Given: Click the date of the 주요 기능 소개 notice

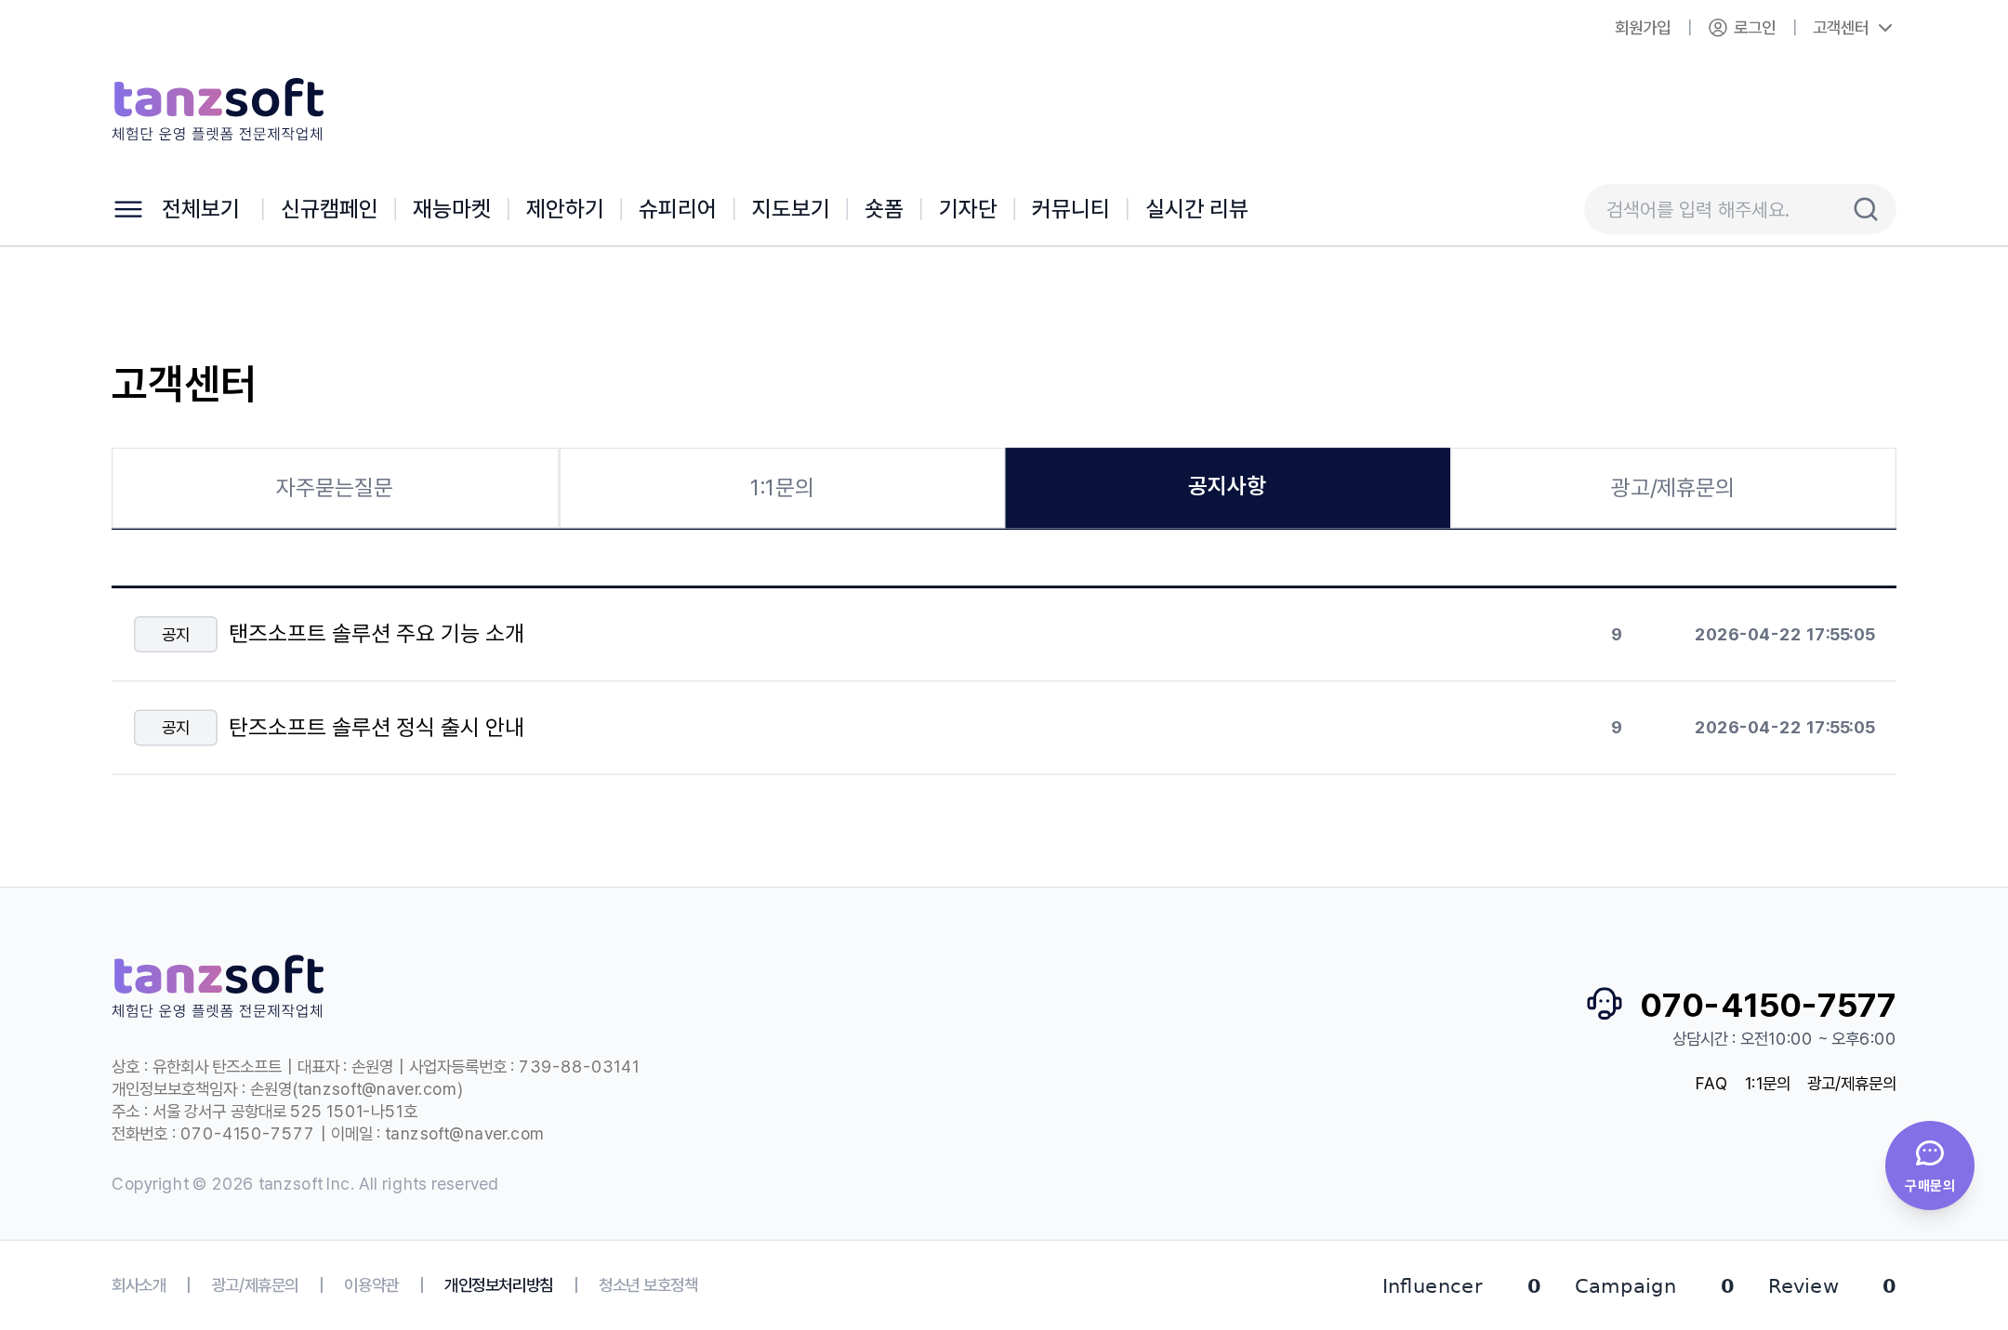Looking at the screenshot, I should point(1784,634).
